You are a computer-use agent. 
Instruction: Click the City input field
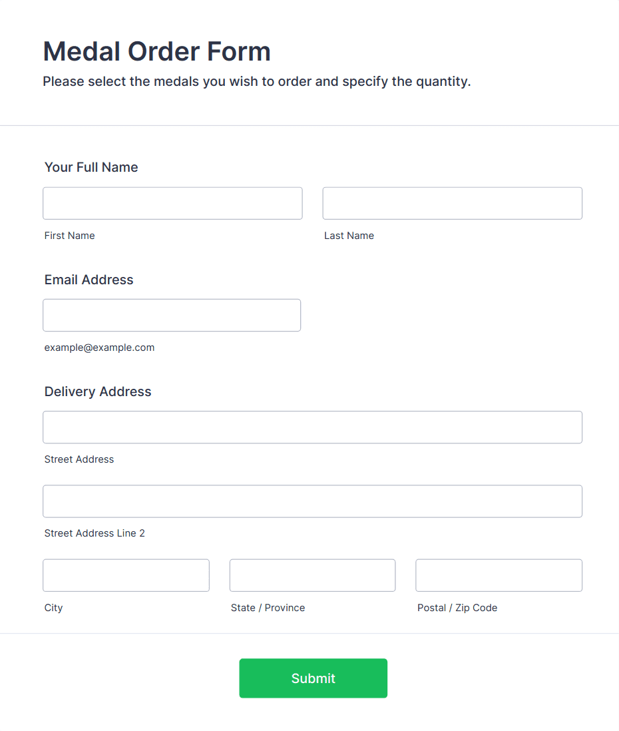point(126,575)
